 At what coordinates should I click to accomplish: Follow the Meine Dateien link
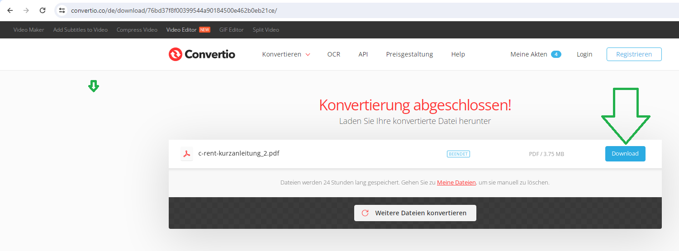point(456,183)
